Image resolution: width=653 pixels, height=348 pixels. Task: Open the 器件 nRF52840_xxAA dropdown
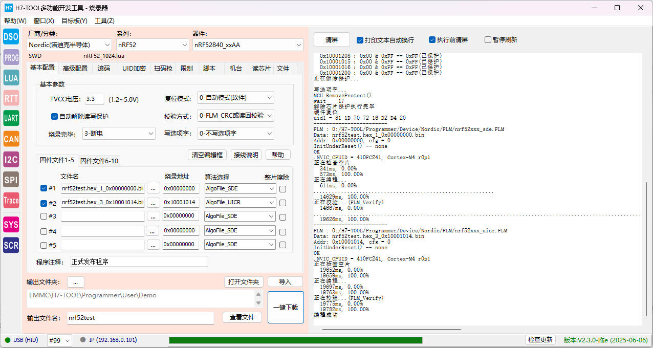pyautogui.click(x=248, y=45)
